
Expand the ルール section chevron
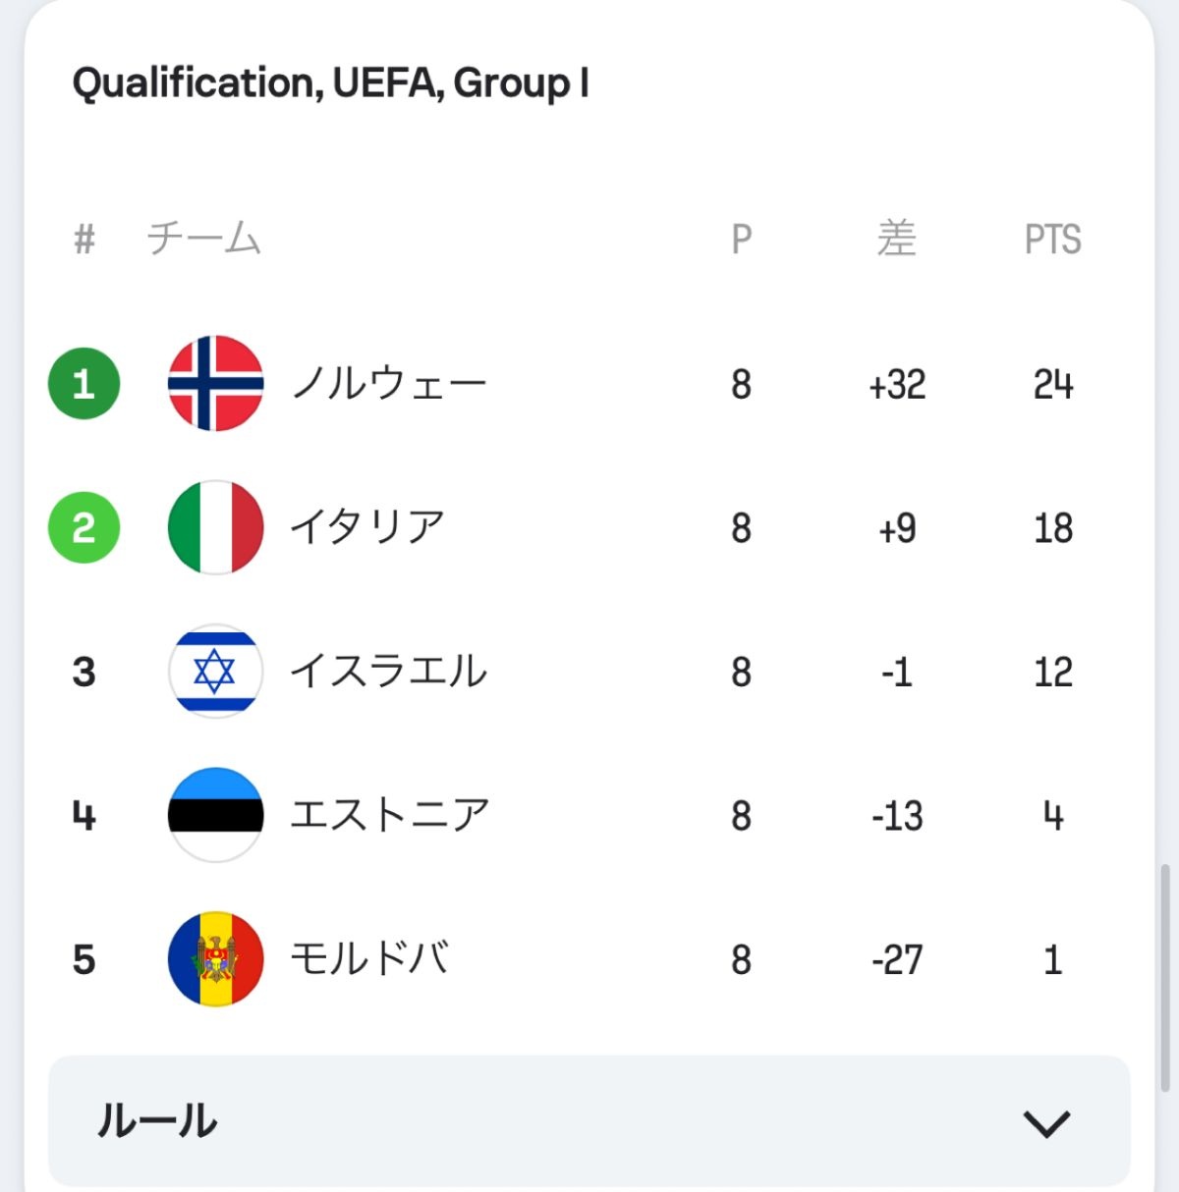1046,1122
